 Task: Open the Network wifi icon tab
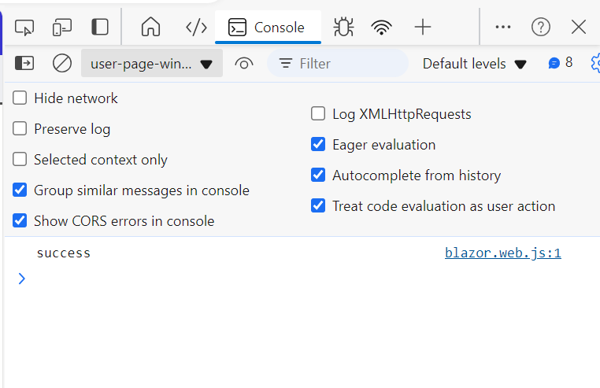click(382, 28)
